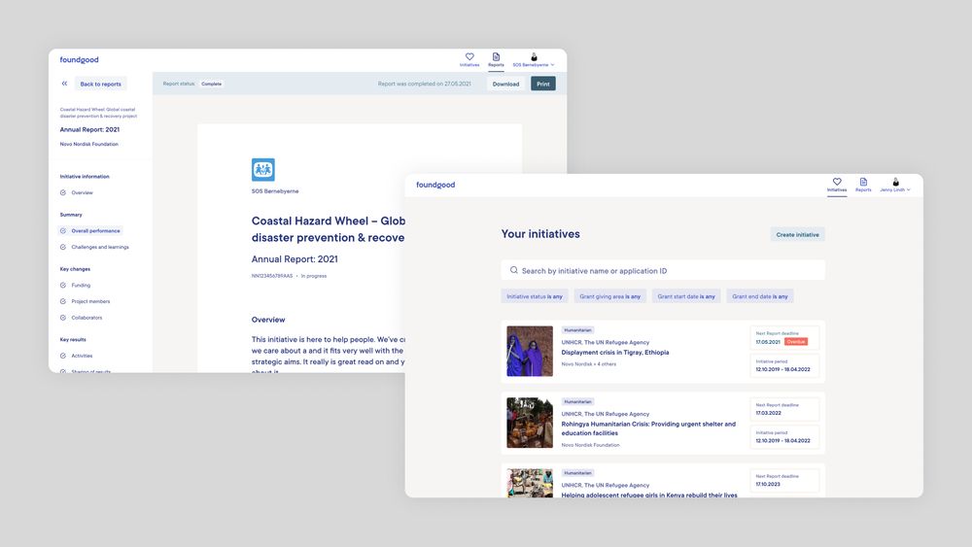Select the Overview section in the report sidebar
The image size is (972, 547).
coord(82,192)
